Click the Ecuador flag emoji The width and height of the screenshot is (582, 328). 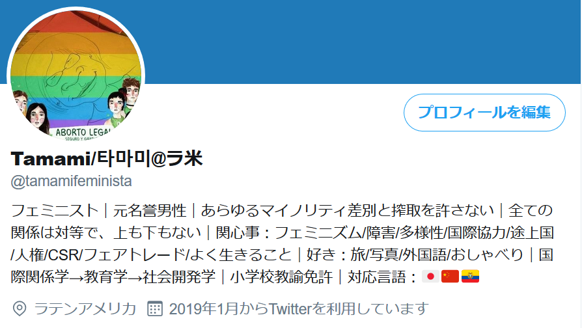[470, 277]
